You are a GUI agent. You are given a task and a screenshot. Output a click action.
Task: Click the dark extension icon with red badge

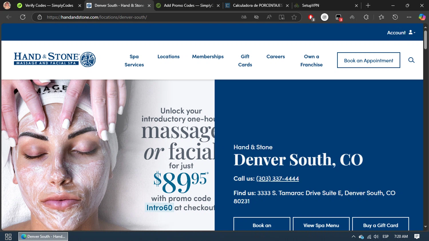pyautogui.click(x=339, y=17)
